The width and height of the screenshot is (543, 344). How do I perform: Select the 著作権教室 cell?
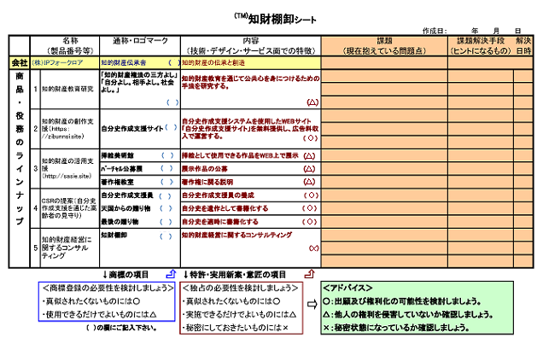(x=140, y=182)
